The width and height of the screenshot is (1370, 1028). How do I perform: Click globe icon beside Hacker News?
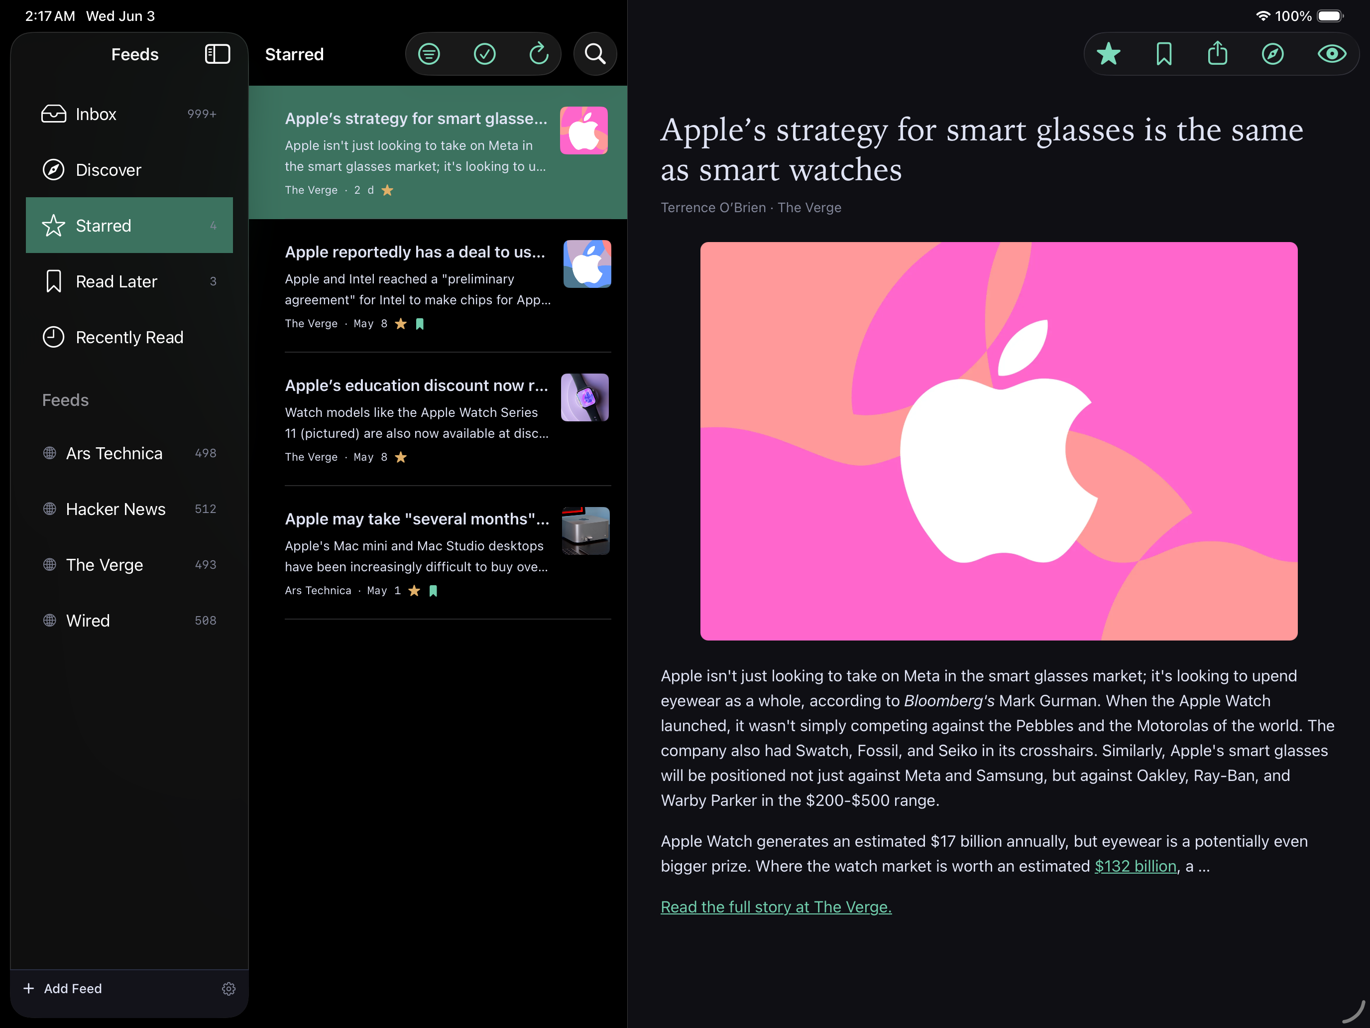pyautogui.click(x=50, y=509)
